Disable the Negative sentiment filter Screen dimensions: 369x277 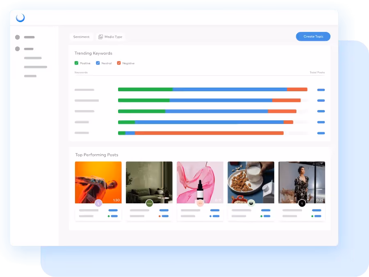(119, 63)
